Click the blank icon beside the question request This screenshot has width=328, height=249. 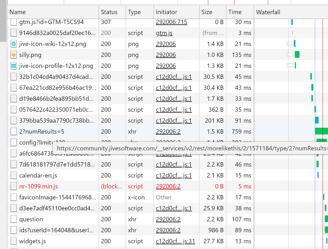(x=14, y=219)
